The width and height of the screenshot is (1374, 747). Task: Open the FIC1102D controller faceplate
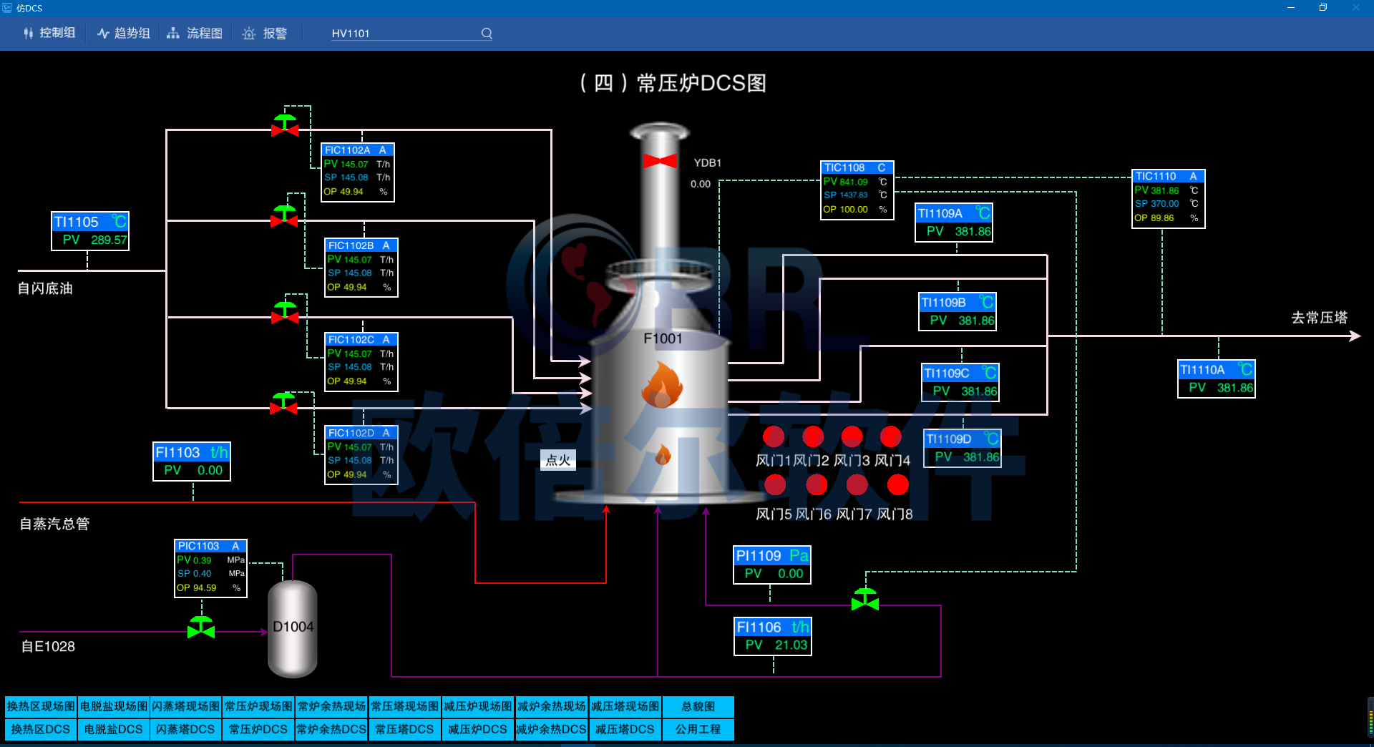361,455
